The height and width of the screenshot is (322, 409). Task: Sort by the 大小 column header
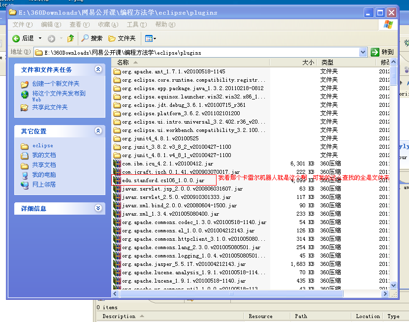293,63
